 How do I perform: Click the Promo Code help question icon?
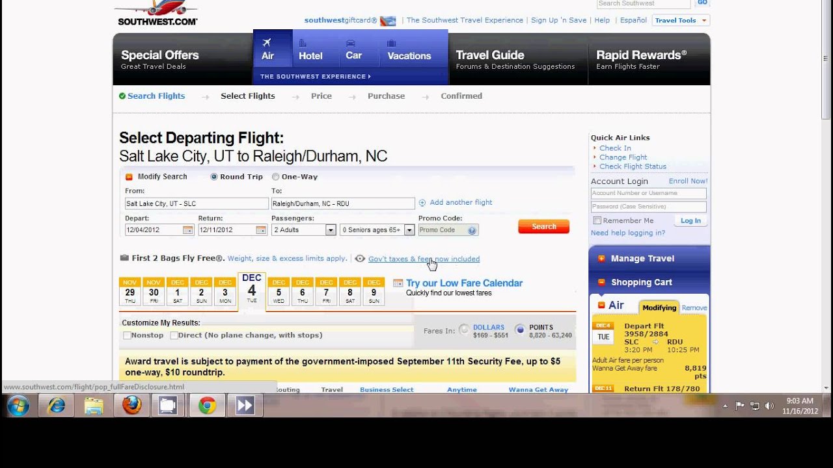[x=472, y=230]
